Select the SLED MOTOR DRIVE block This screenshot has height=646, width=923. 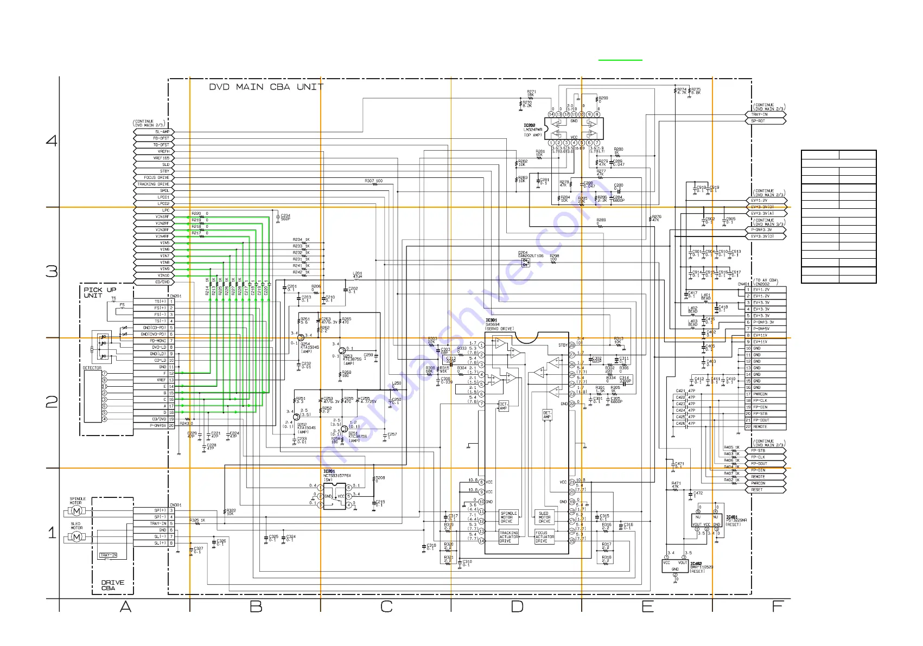(545, 517)
